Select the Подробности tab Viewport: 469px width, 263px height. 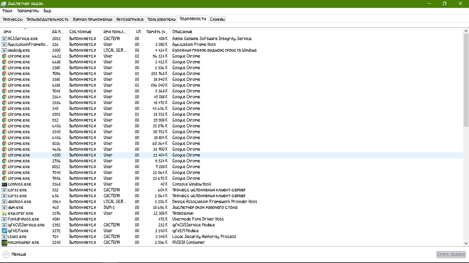click(193, 19)
